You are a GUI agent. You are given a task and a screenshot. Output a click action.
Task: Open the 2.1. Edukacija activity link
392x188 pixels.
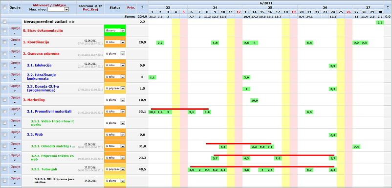(x=39, y=65)
